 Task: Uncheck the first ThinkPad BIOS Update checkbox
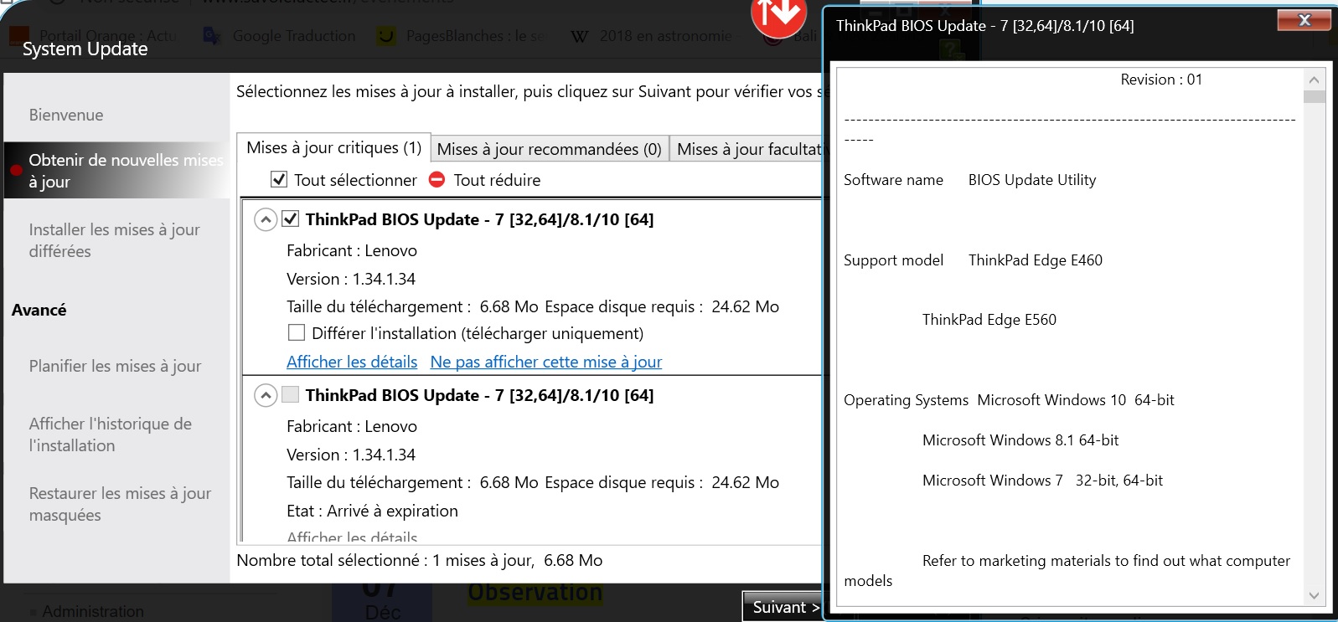pos(291,219)
